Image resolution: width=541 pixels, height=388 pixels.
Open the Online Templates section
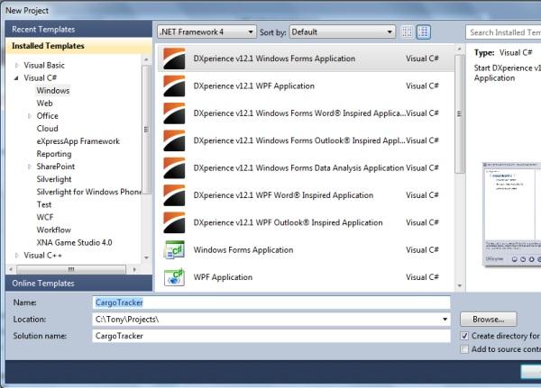coord(79,284)
